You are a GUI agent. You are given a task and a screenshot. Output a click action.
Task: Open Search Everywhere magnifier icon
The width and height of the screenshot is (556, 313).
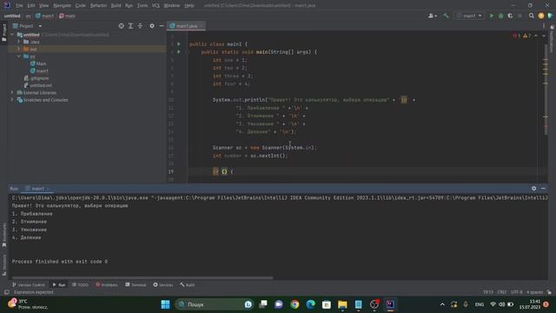coord(531,16)
